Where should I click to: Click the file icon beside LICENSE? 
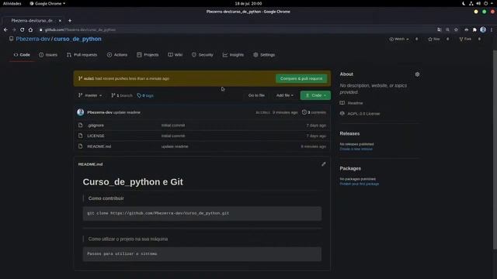(x=81, y=136)
